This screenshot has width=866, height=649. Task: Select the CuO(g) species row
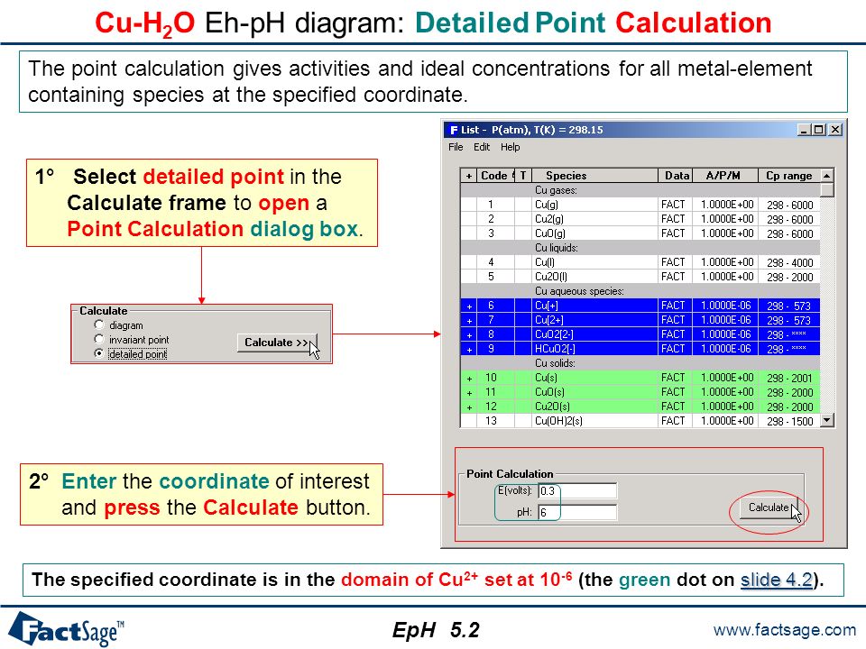pyautogui.click(x=640, y=233)
